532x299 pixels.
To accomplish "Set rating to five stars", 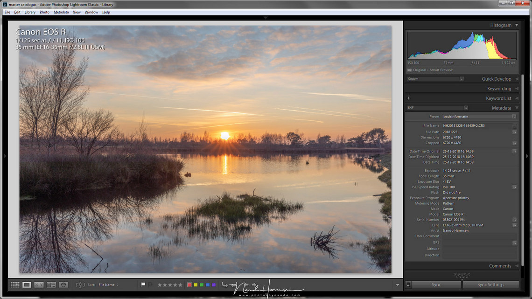I will [180, 285].
